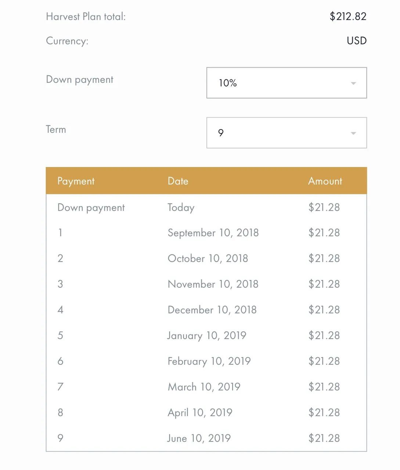This screenshot has height=470, width=400.
Task: Select the September 10, 2018 payment row
Action: pos(206,233)
